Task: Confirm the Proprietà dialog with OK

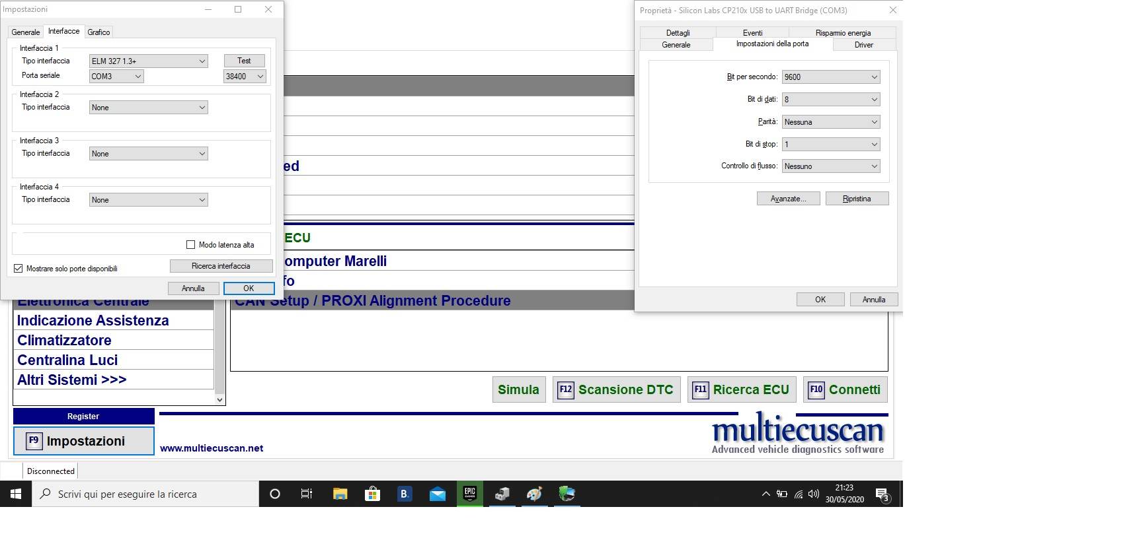Action: pyautogui.click(x=820, y=300)
